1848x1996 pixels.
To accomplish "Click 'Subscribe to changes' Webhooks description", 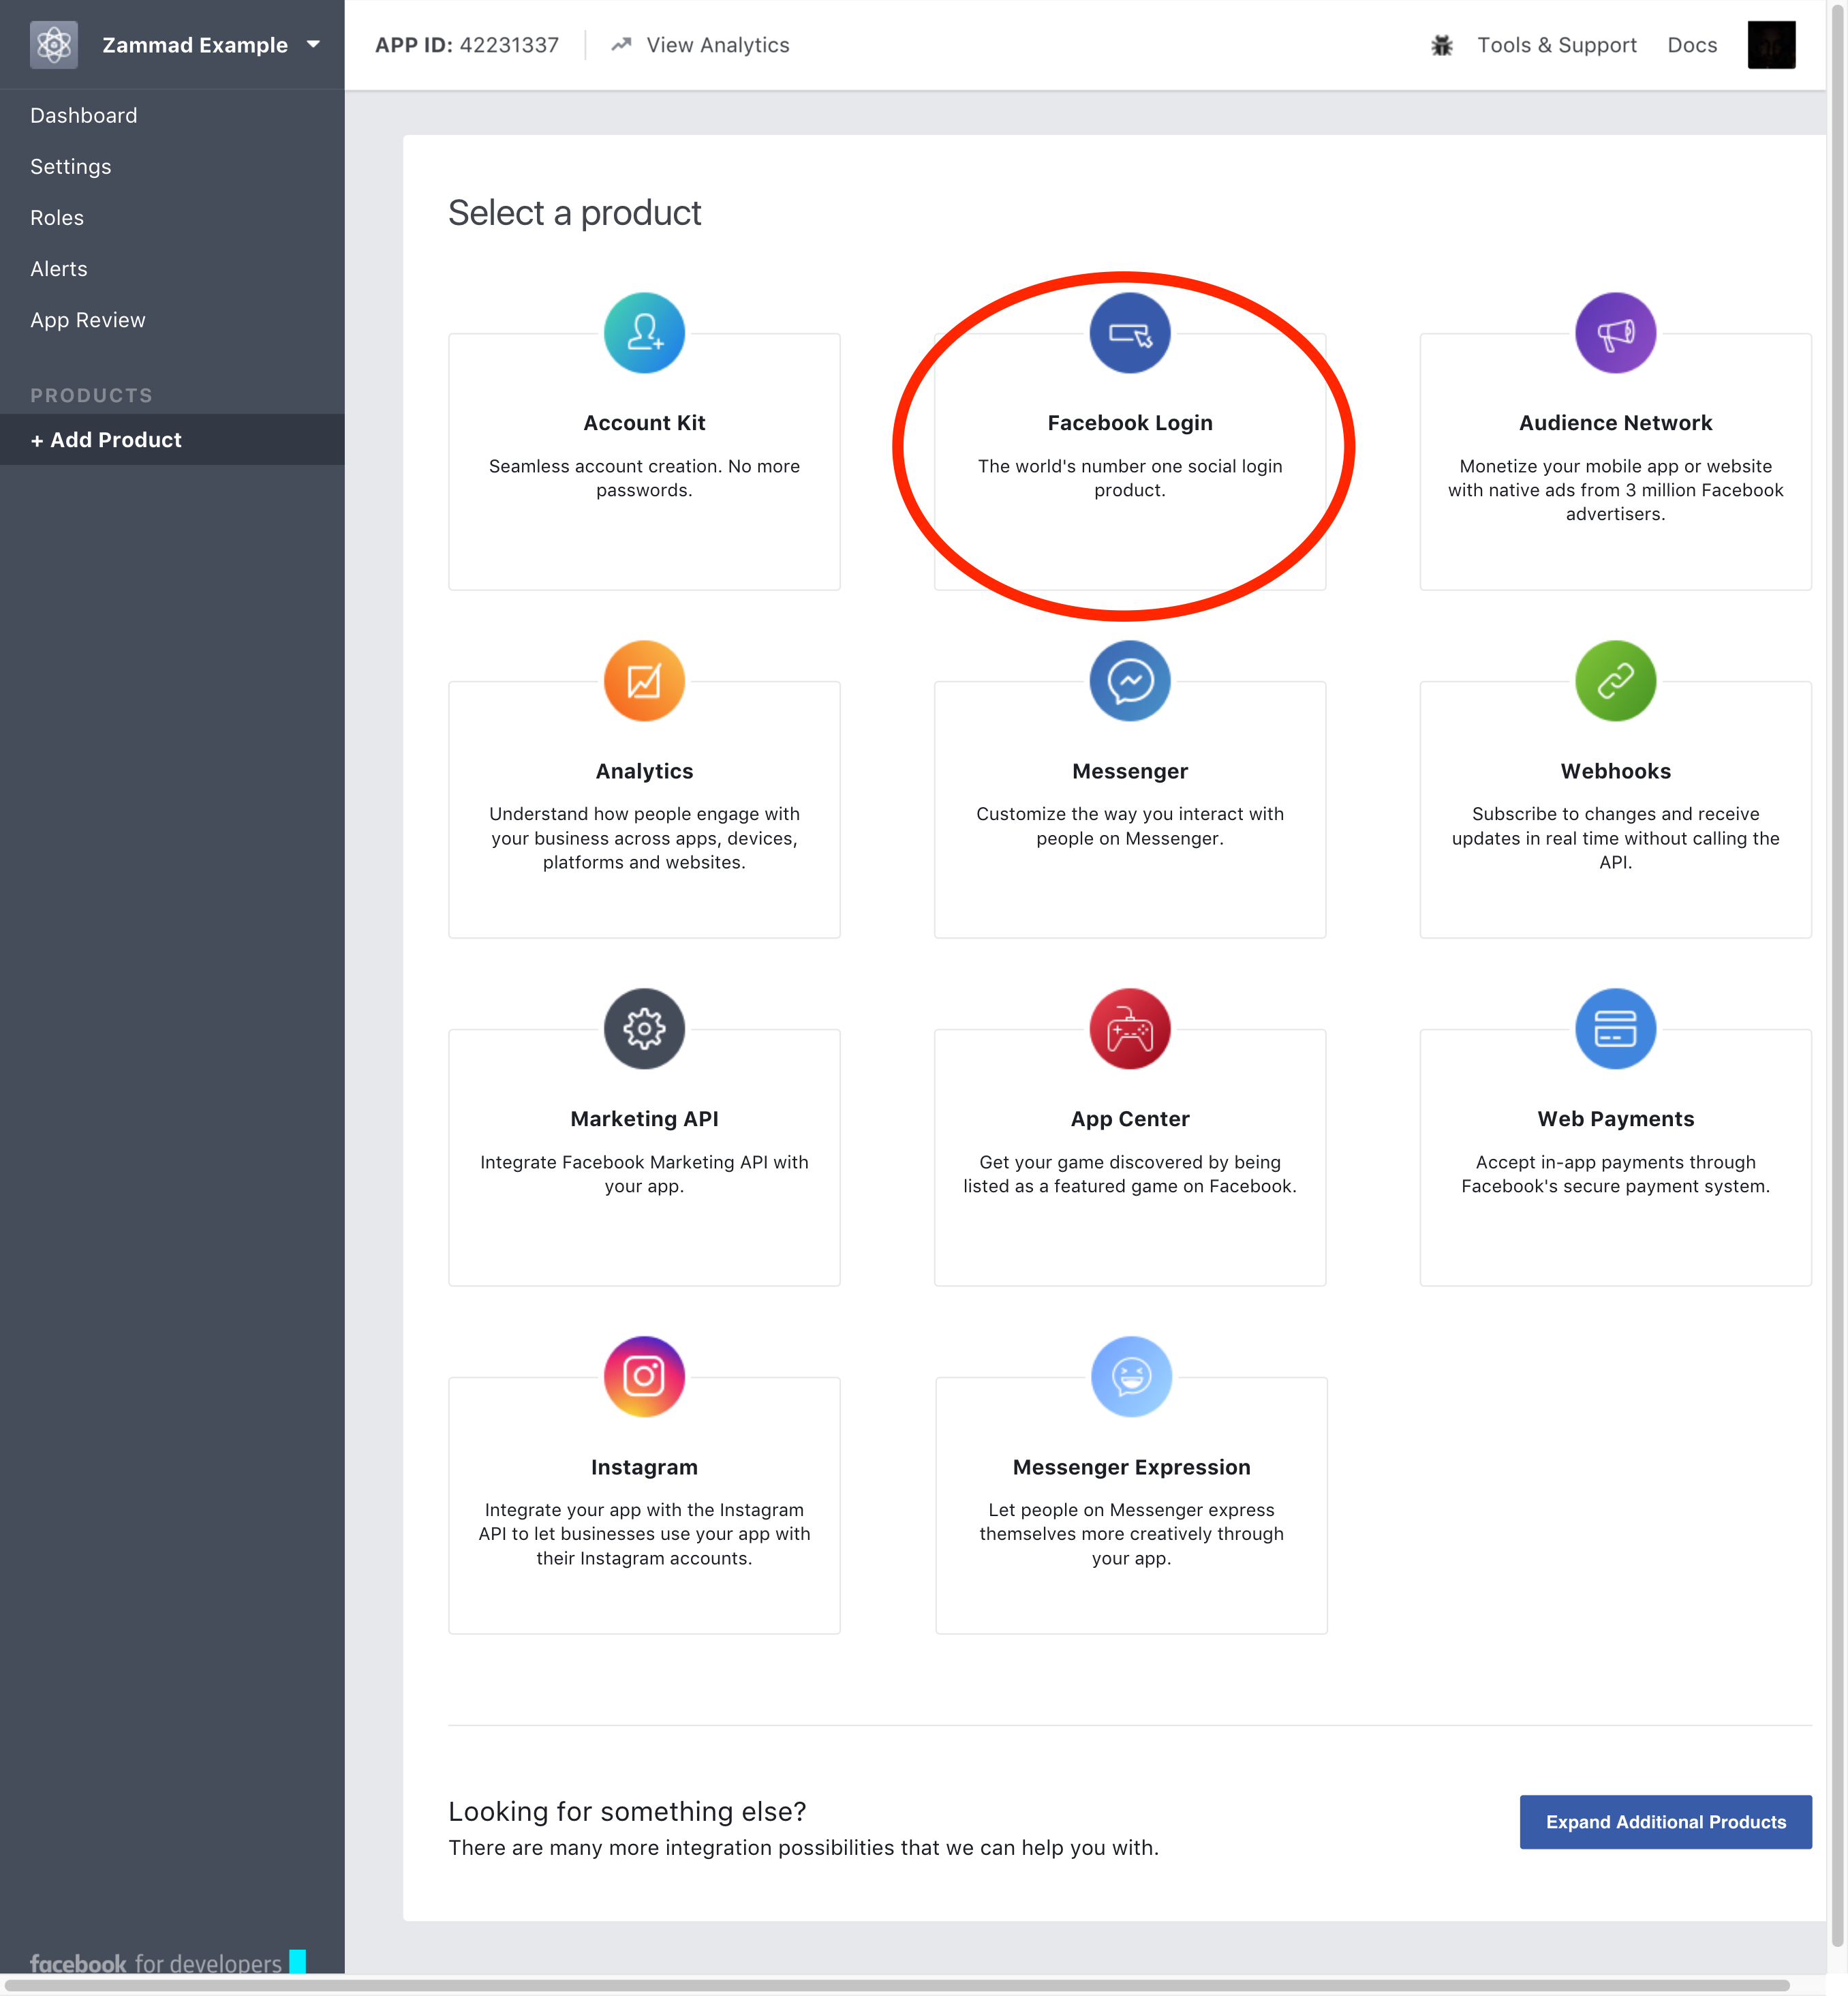I will click(x=1615, y=838).
